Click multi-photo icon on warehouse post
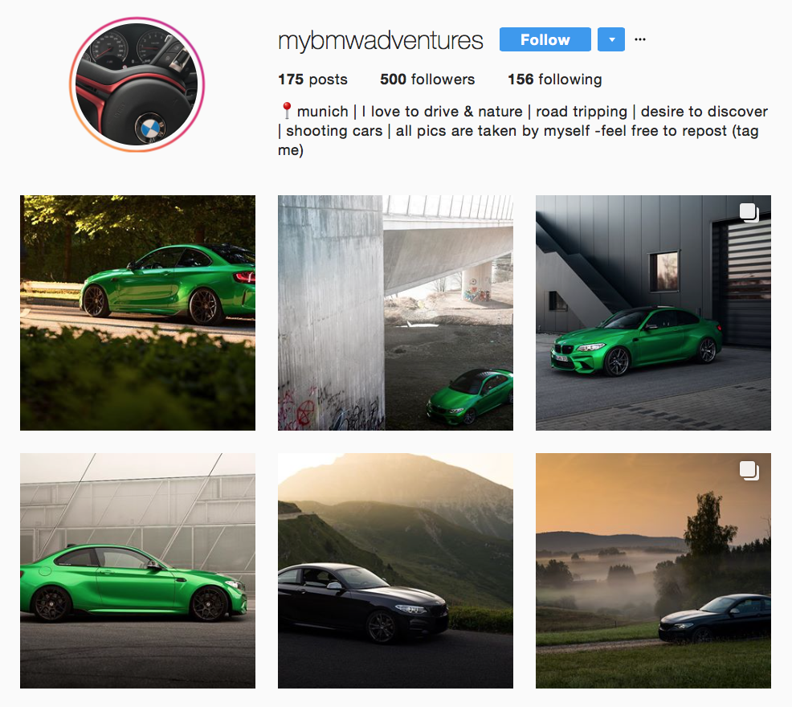Viewport: 792px width, 707px height. 749,212
